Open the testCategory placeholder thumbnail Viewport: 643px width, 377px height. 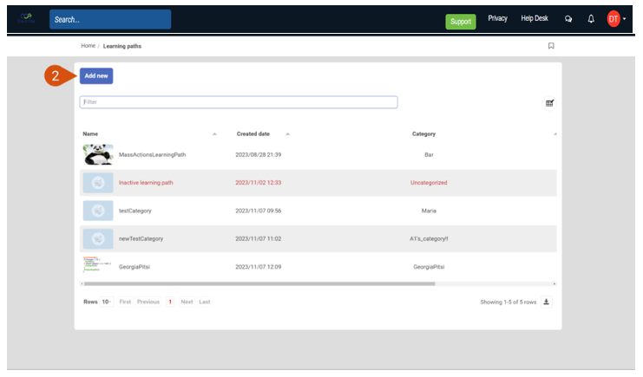pos(98,211)
